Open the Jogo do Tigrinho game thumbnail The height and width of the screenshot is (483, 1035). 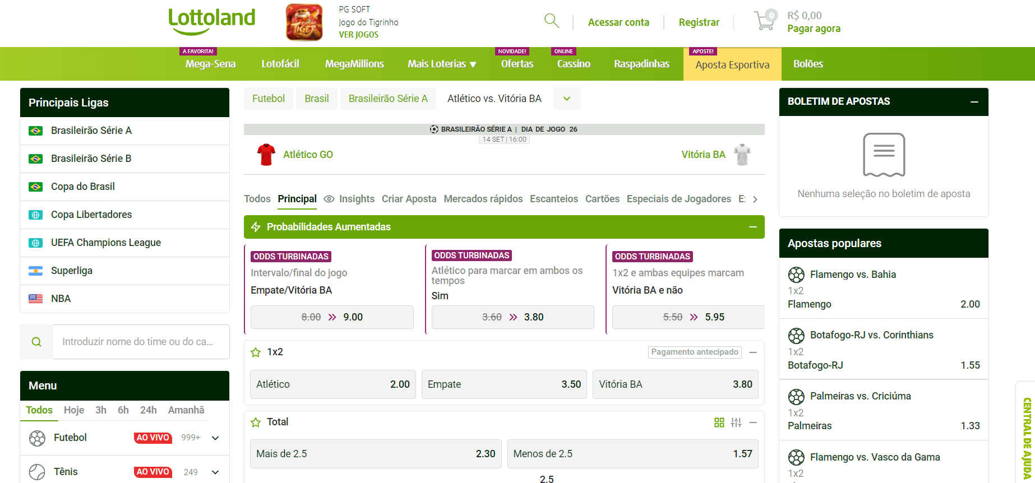coord(304,22)
